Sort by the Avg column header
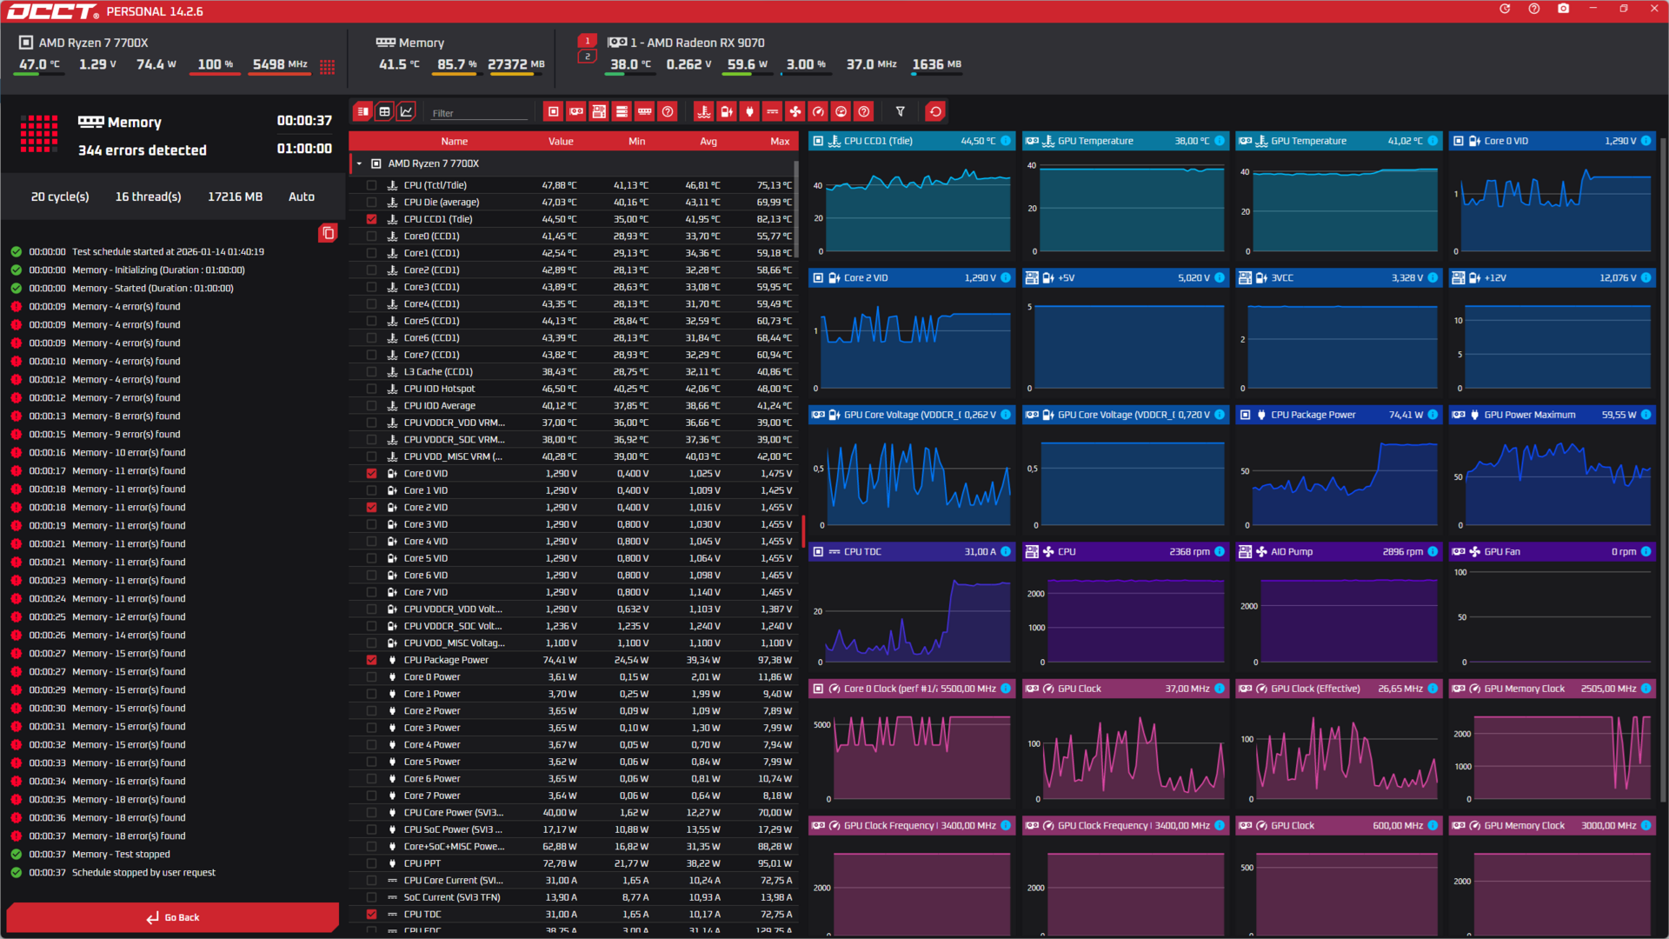The image size is (1669, 939). pyautogui.click(x=708, y=142)
